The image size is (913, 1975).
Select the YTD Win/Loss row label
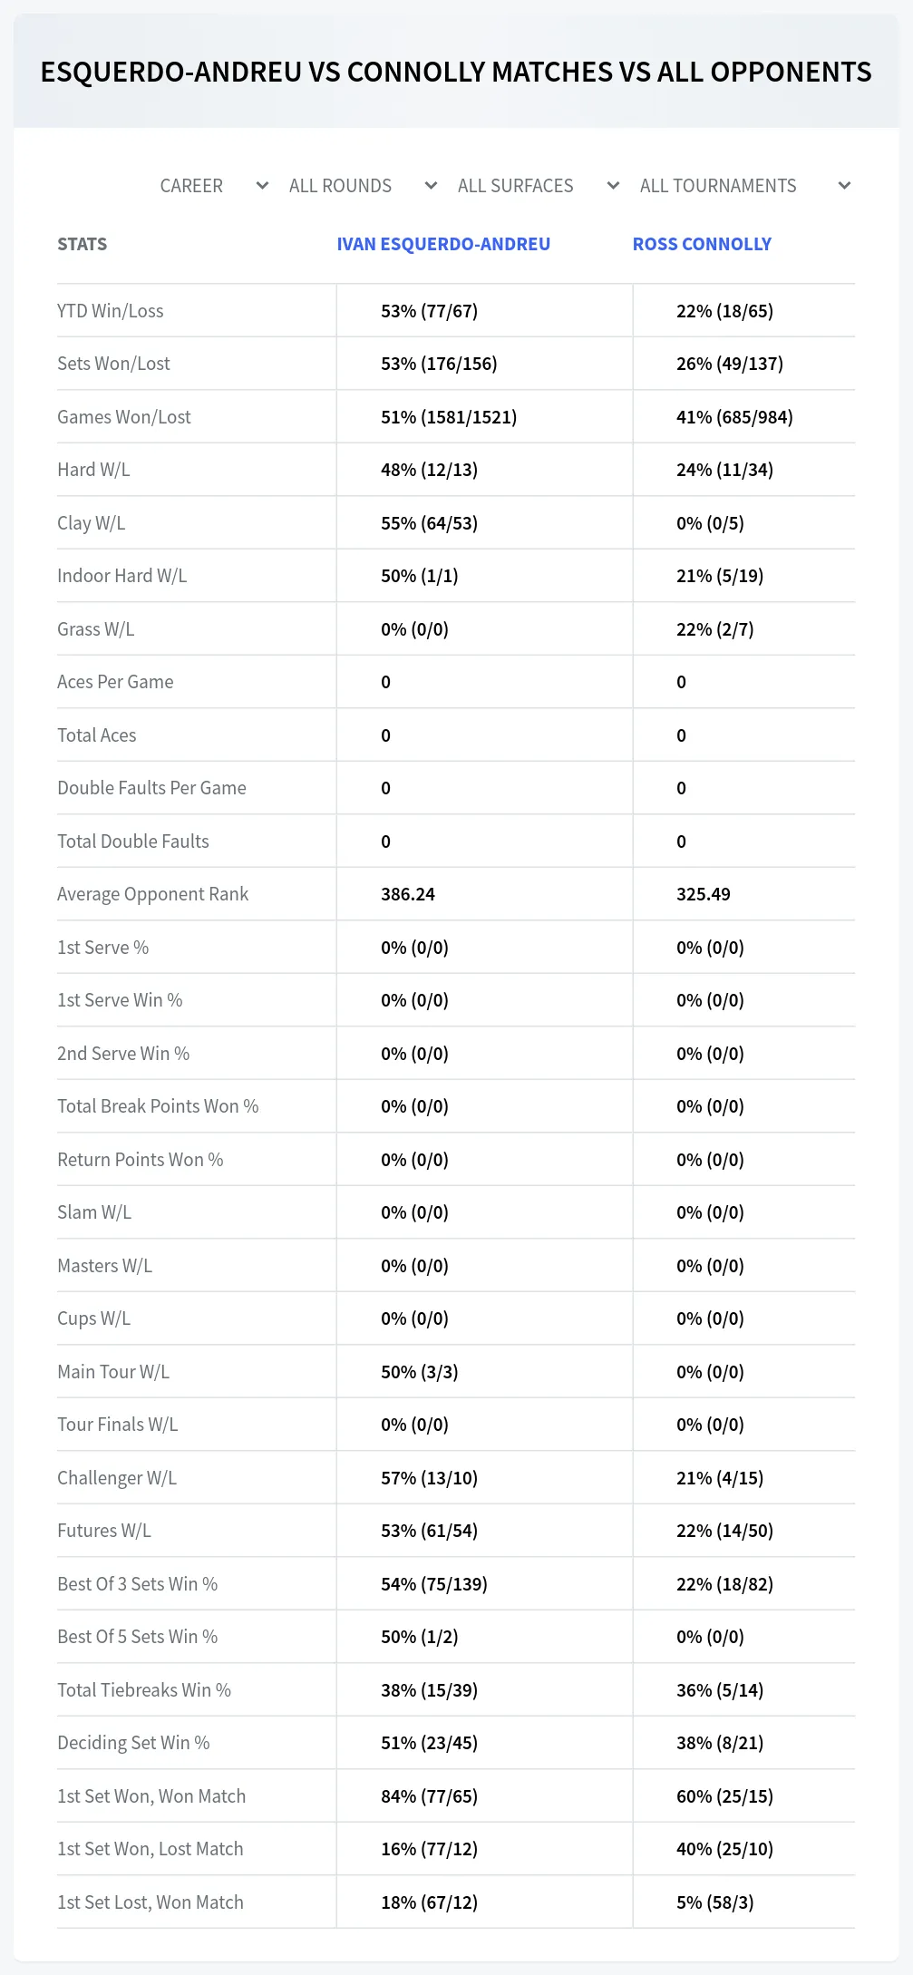111,311
